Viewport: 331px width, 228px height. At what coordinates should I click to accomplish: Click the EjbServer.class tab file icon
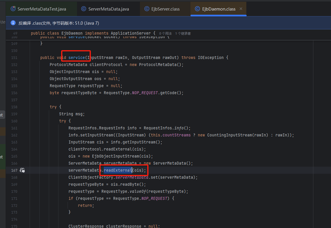tap(147, 8)
